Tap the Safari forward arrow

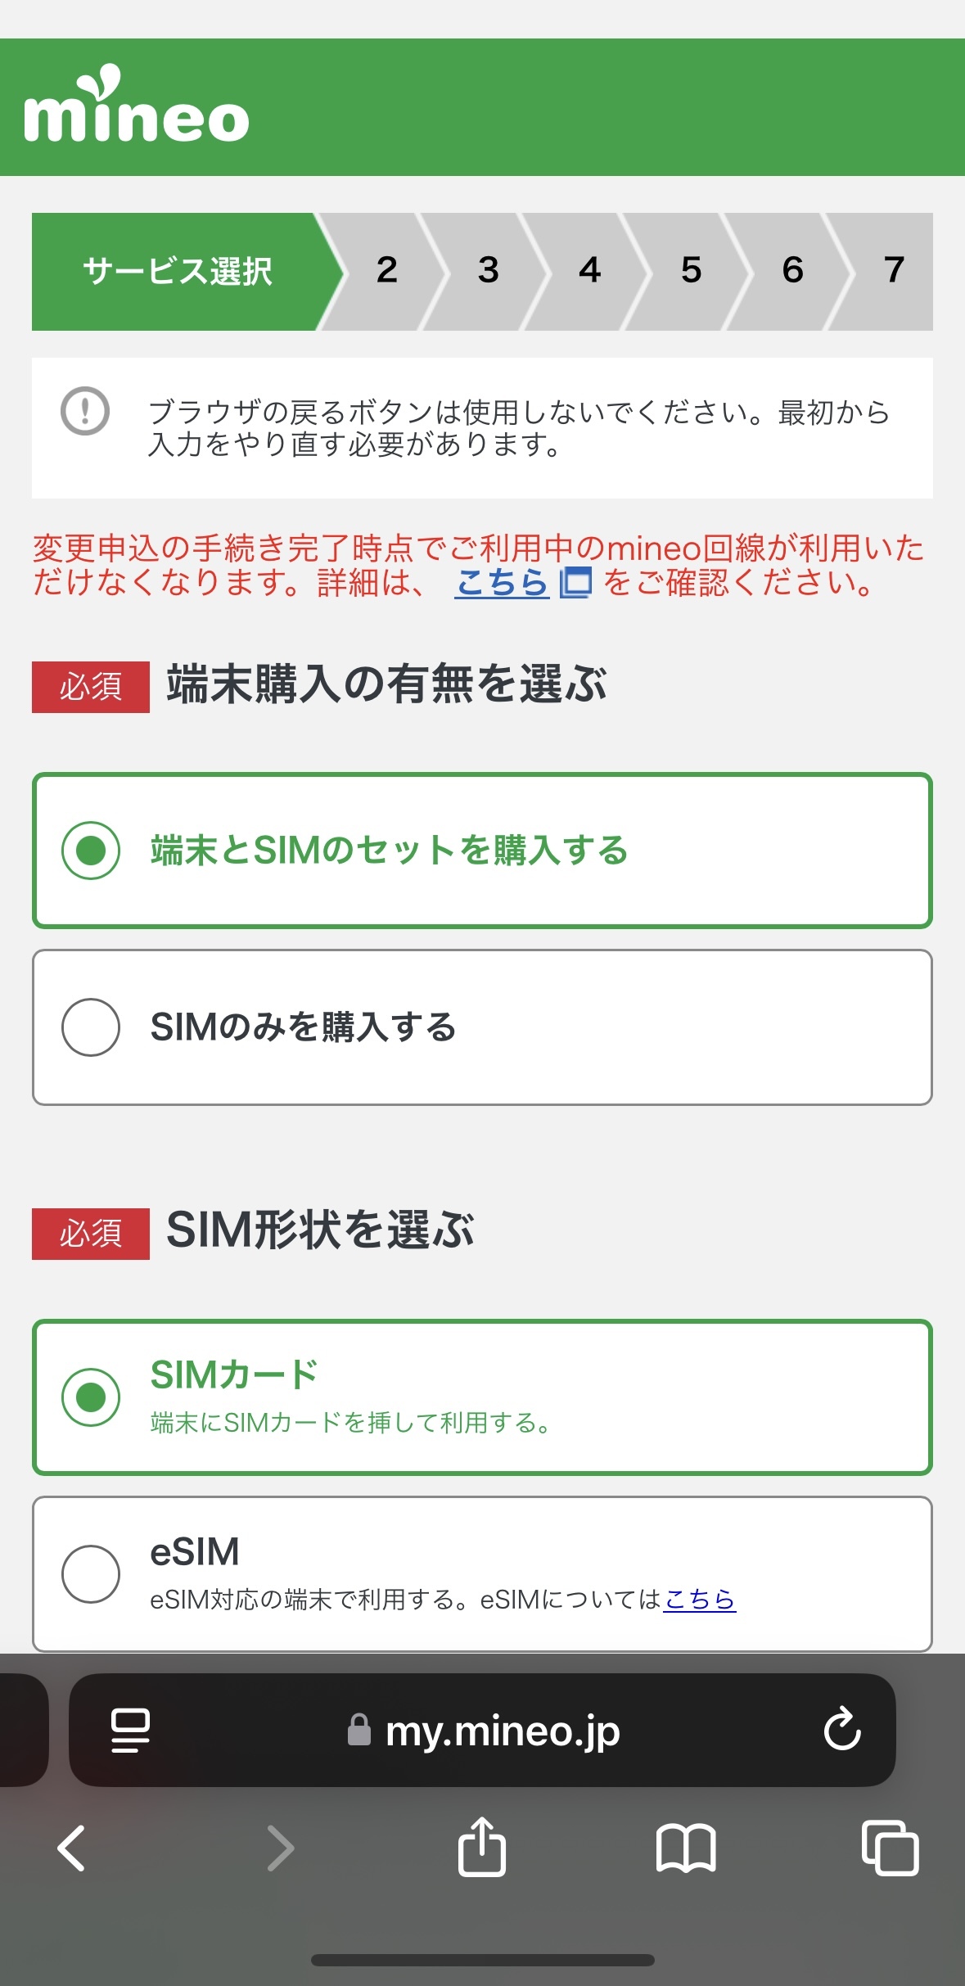[280, 1848]
